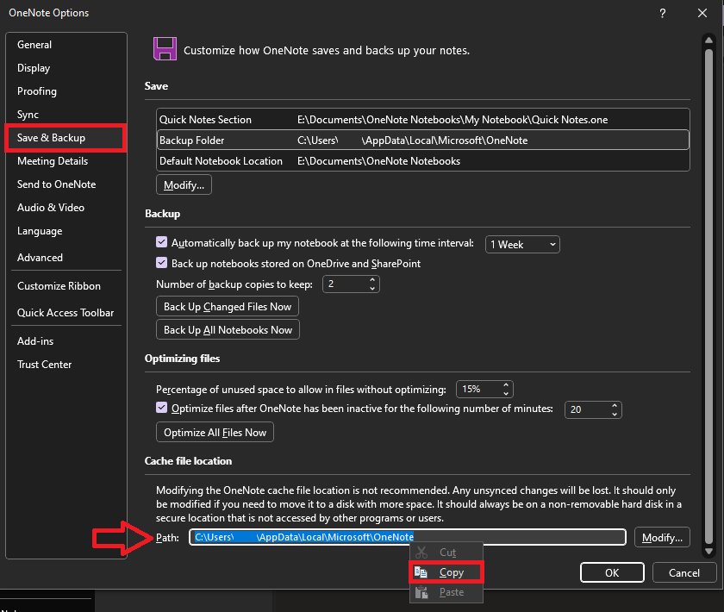724x612 pixels.
Task: Toggle backup of OneDrive and SharePoint notebooks
Action: 162,263
